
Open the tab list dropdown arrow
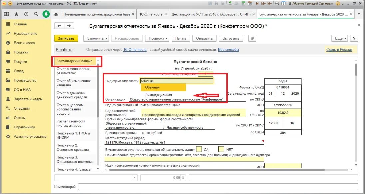tap(358, 14)
